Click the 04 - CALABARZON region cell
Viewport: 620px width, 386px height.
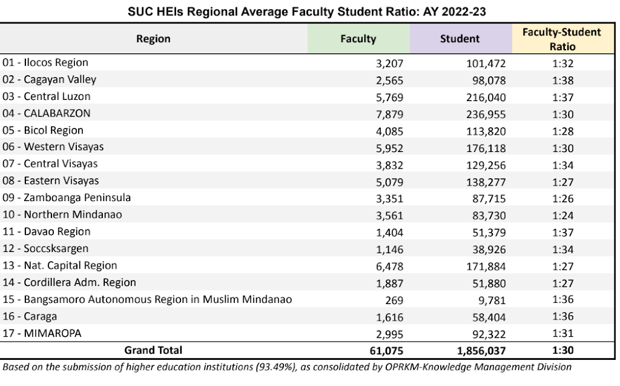46,113
